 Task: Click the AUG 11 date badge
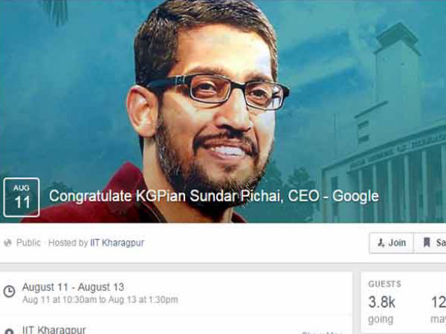coord(22,197)
